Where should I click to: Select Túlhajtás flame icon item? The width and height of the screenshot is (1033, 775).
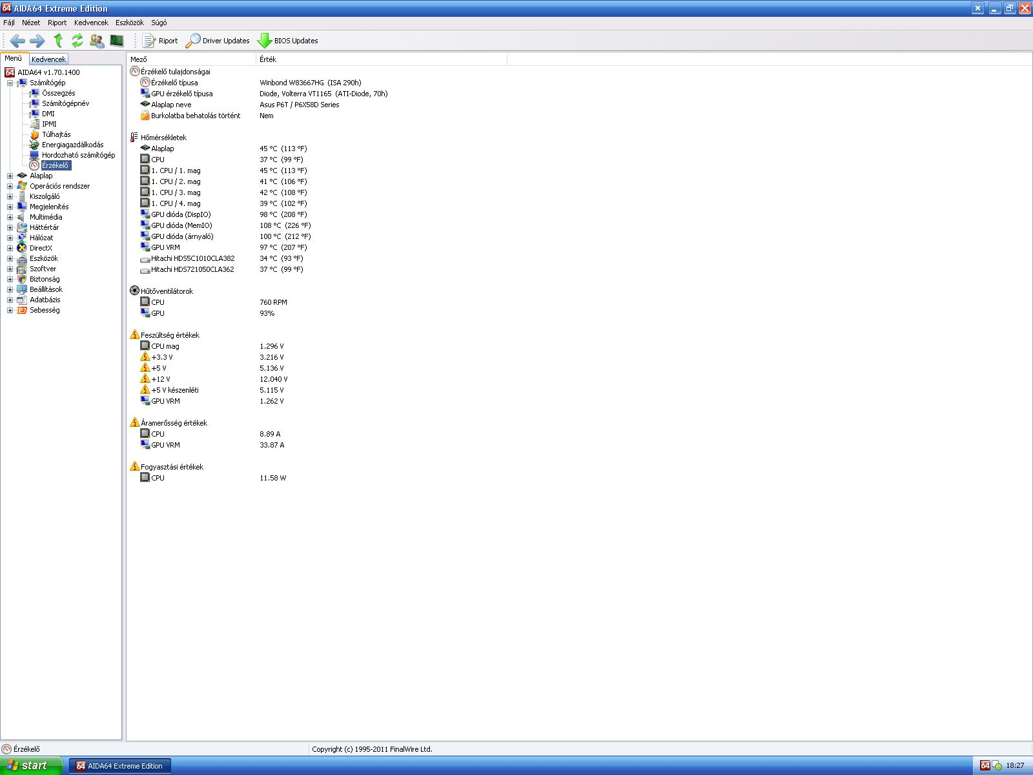[35, 134]
